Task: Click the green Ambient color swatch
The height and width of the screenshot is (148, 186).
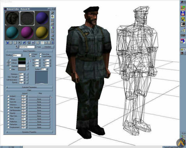Action: [x=22, y=59]
